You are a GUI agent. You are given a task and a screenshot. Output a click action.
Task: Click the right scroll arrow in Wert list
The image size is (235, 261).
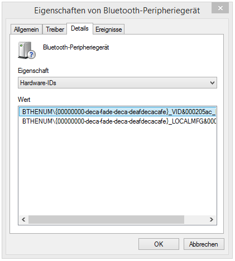pos(211,220)
